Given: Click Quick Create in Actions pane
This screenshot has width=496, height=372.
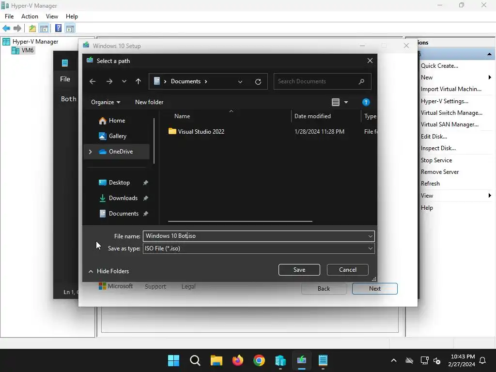Looking at the screenshot, I should coord(439,66).
